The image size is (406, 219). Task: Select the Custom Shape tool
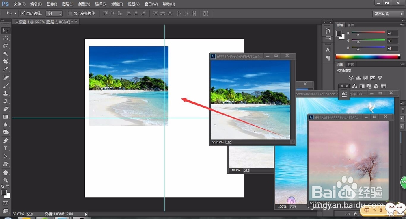[5, 164]
